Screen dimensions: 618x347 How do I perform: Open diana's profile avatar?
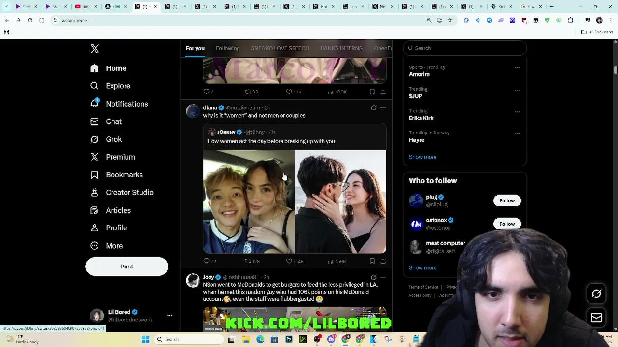click(x=193, y=111)
